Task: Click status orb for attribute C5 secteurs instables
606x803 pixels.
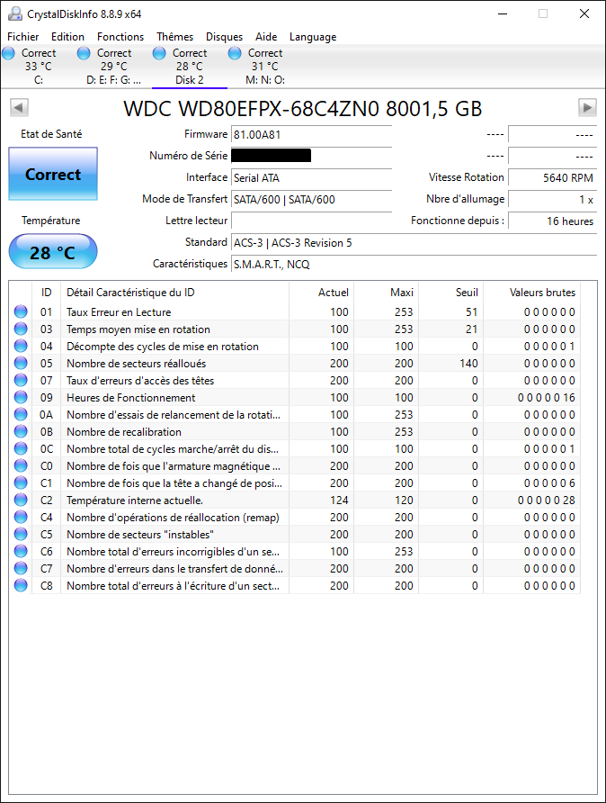Action: pyautogui.click(x=21, y=534)
